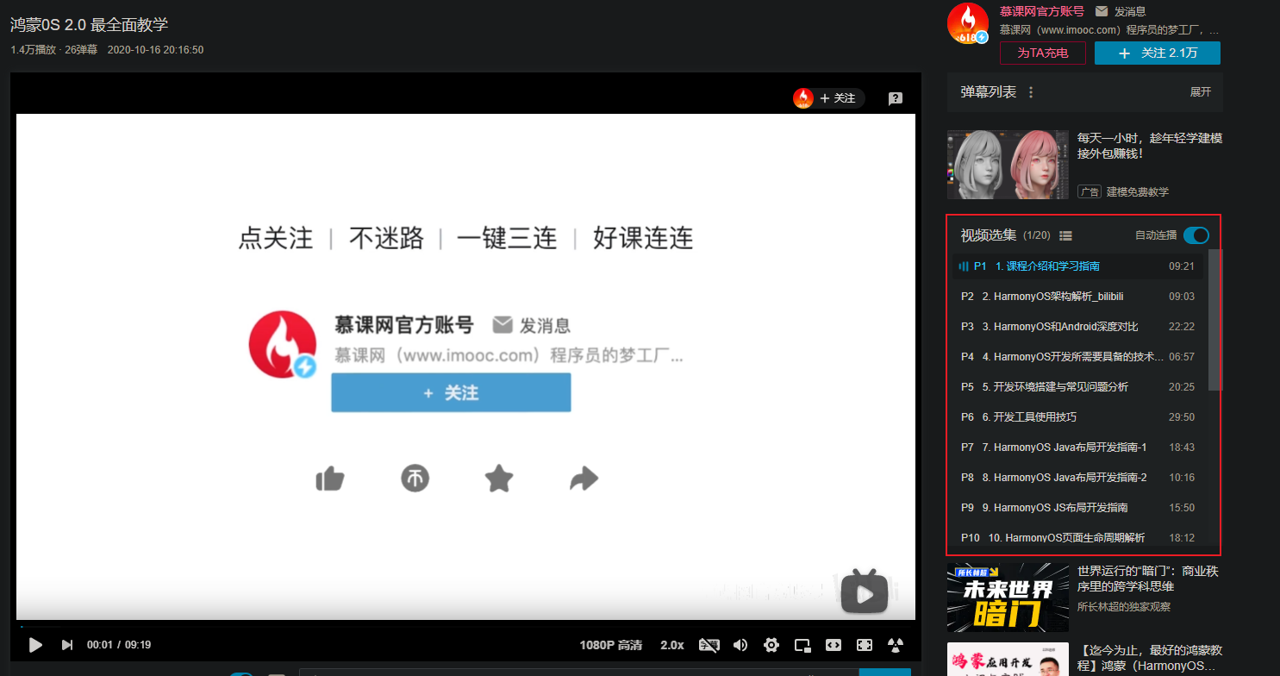Click the 弹幕列表 header label
Screen dimensions: 1280x676
[989, 92]
